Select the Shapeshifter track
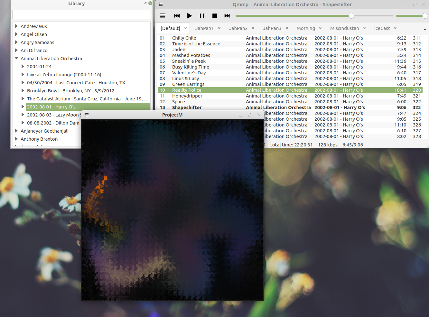This screenshot has width=429, height=317. (290, 107)
